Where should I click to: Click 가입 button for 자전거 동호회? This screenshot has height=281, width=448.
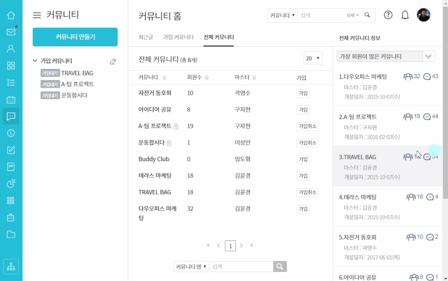tap(303, 93)
